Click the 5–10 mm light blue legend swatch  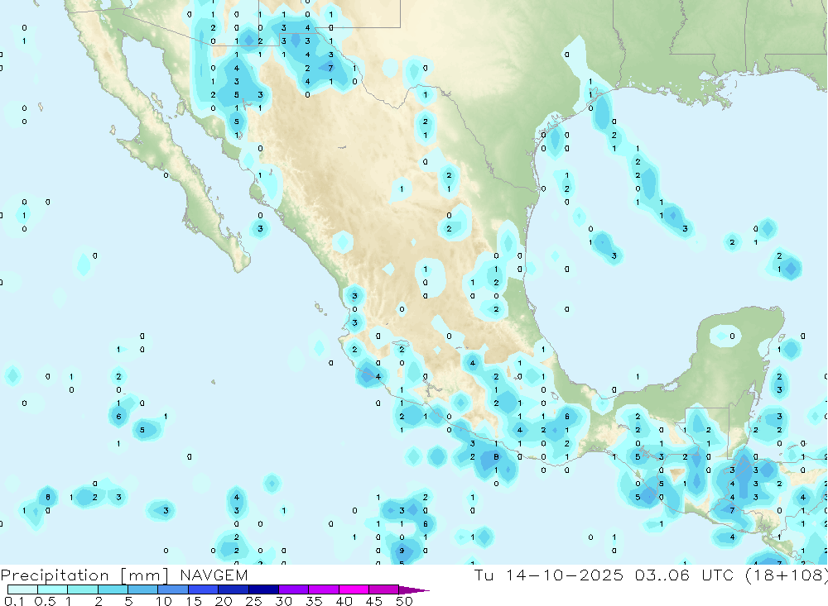point(143,589)
